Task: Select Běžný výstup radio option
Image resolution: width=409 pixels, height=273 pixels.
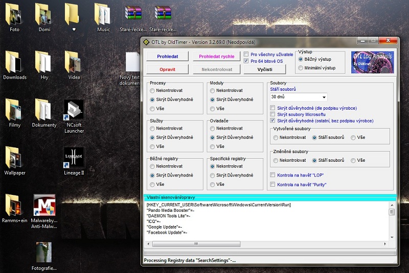Action: [x=301, y=59]
